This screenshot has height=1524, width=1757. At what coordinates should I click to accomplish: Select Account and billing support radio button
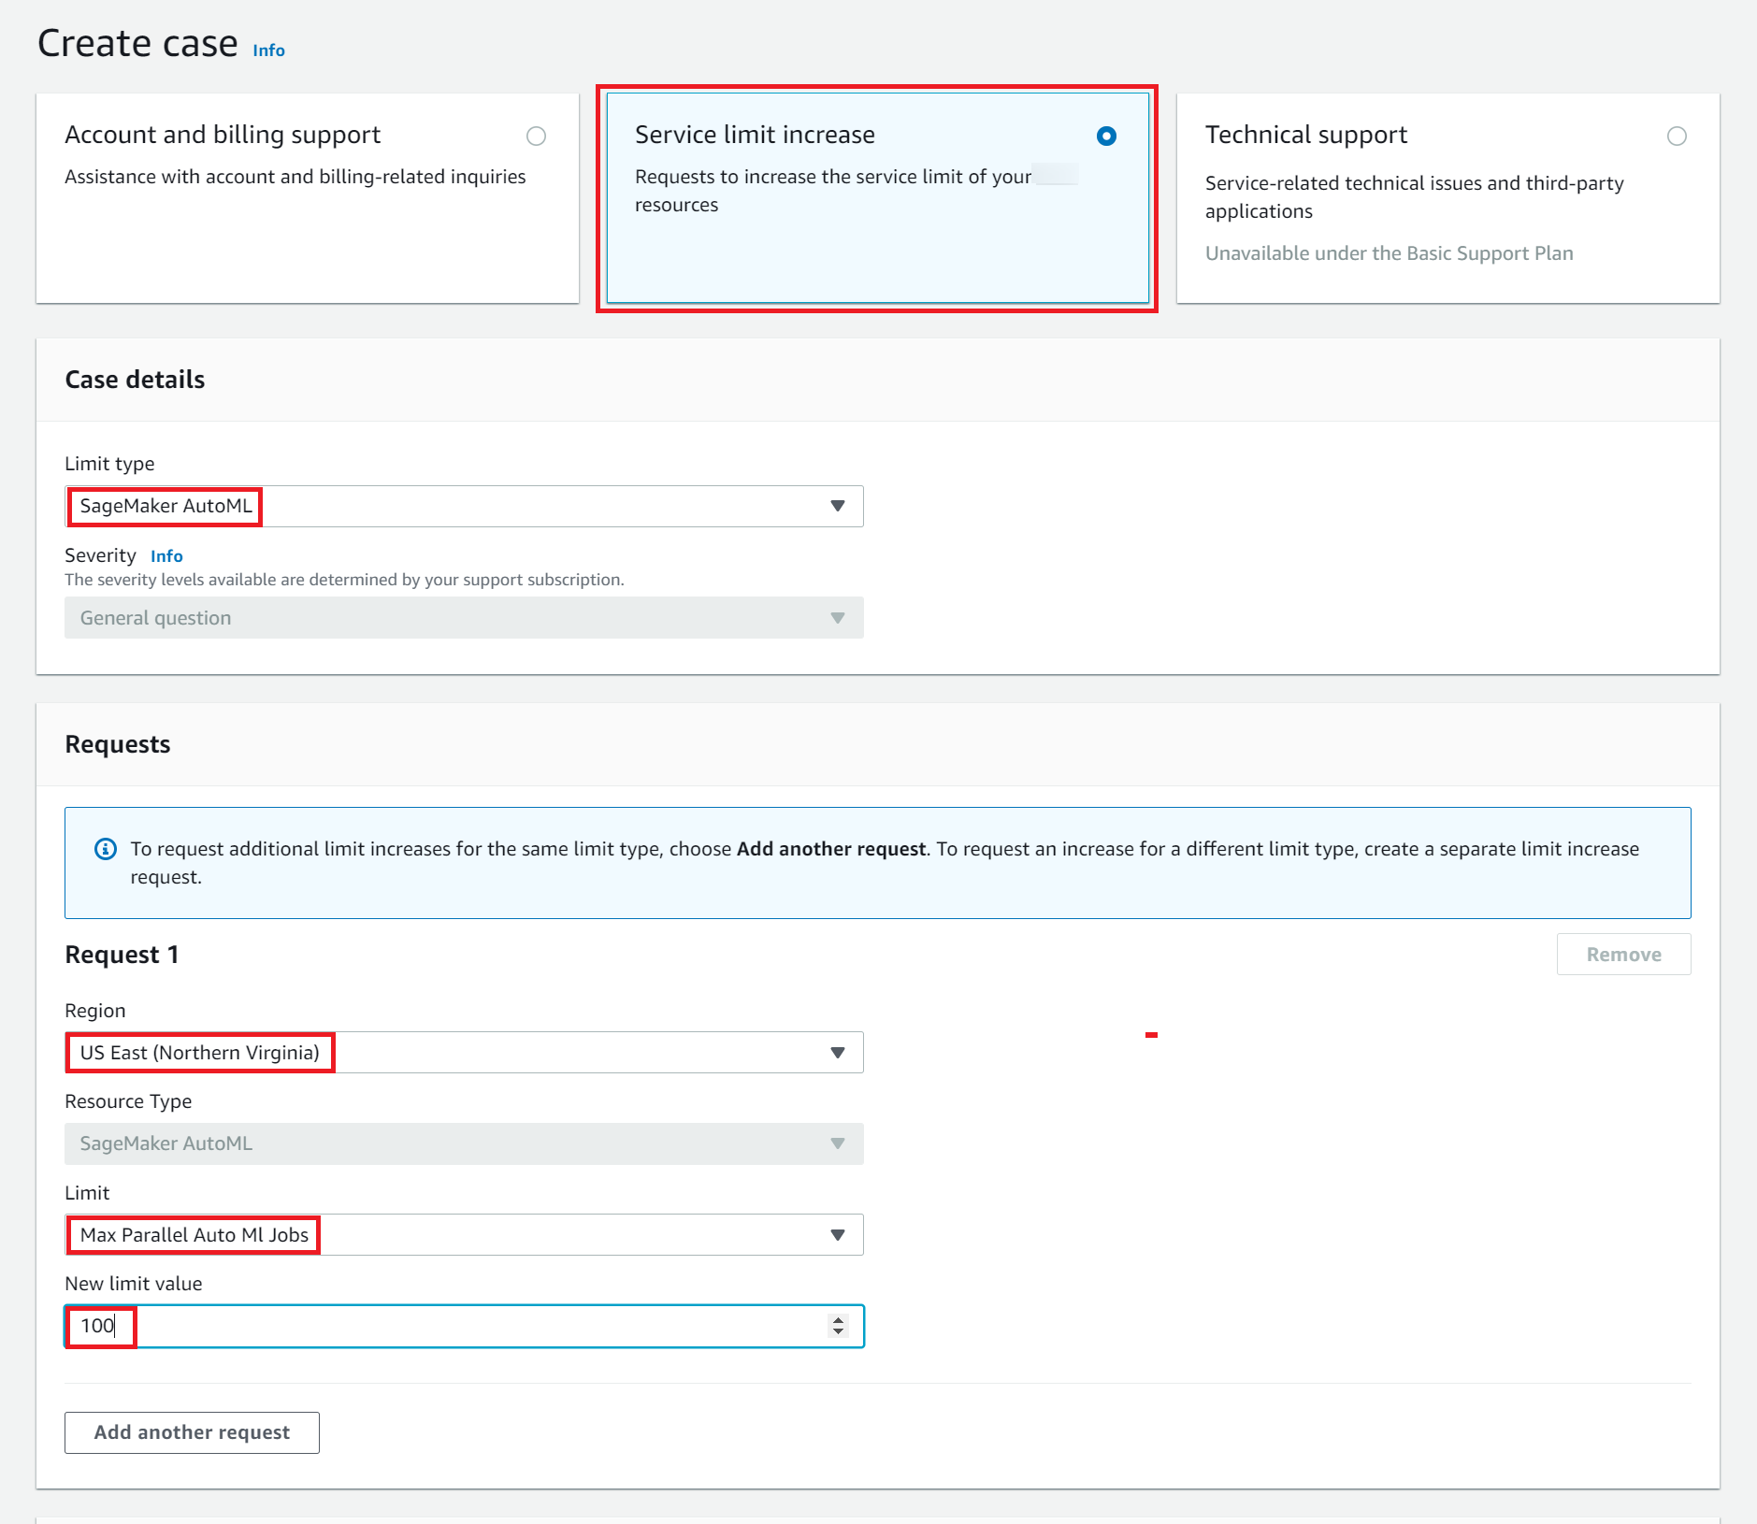536,137
